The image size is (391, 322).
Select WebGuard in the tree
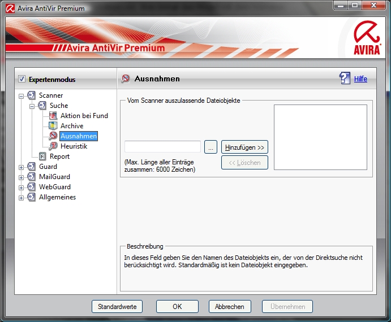pyautogui.click(x=55, y=187)
